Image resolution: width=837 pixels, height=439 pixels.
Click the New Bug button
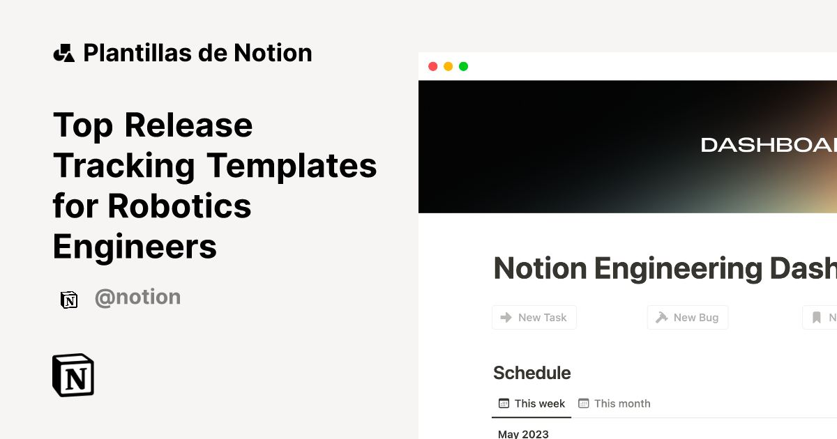[x=688, y=317]
